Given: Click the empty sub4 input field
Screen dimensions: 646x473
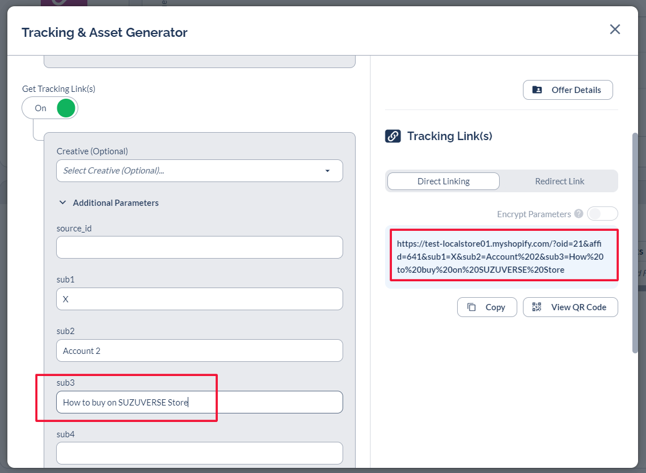Looking at the screenshot, I should (x=199, y=453).
